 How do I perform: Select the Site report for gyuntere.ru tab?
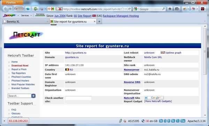click(73, 22)
